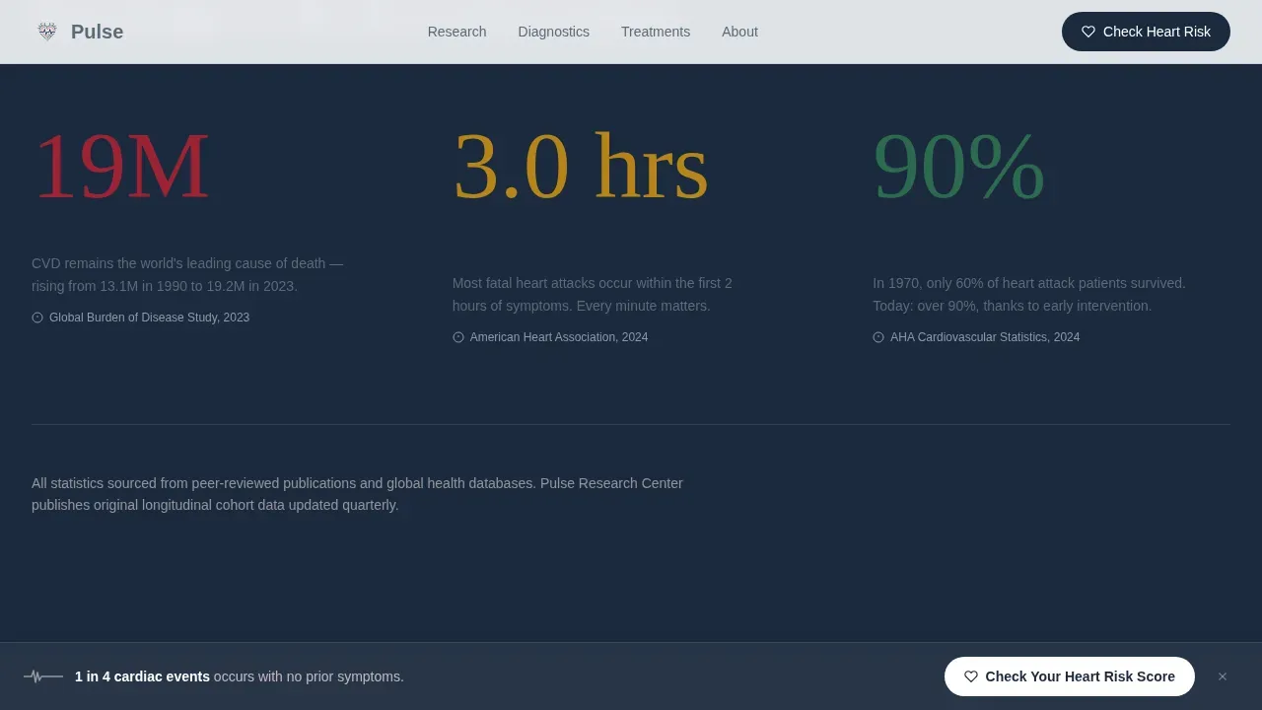Click the heart icon in Risk Score button
The width and height of the screenshot is (1262, 710).
click(x=971, y=676)
